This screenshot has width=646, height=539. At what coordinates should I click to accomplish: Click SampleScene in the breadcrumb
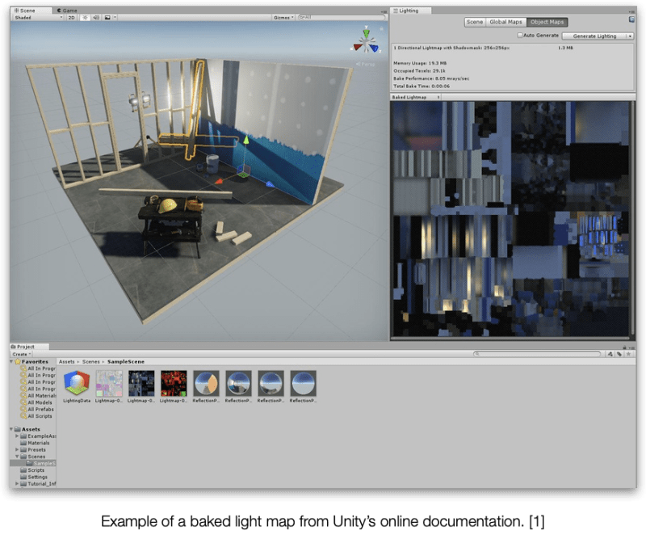click(126, 362)
